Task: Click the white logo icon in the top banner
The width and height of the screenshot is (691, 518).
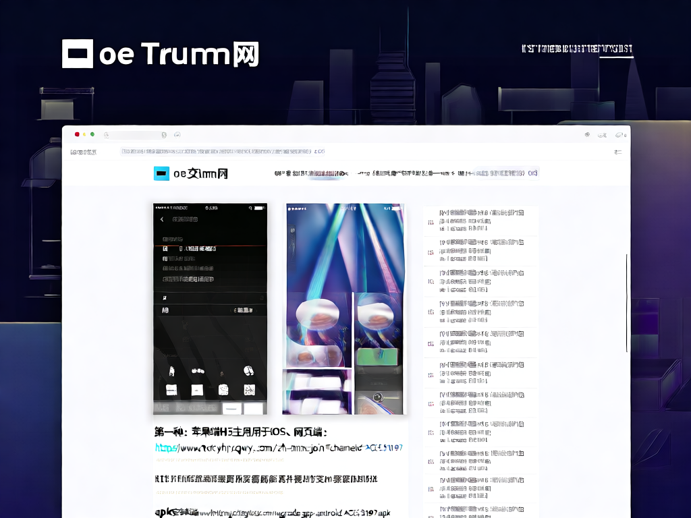Action: 77,54
